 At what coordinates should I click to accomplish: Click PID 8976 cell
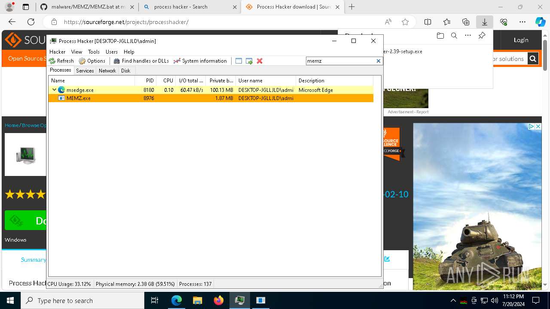[149, 98]
